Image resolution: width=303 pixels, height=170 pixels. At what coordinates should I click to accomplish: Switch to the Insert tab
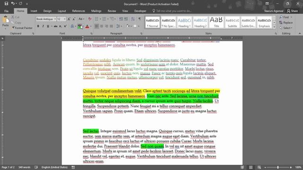(34, 11)
